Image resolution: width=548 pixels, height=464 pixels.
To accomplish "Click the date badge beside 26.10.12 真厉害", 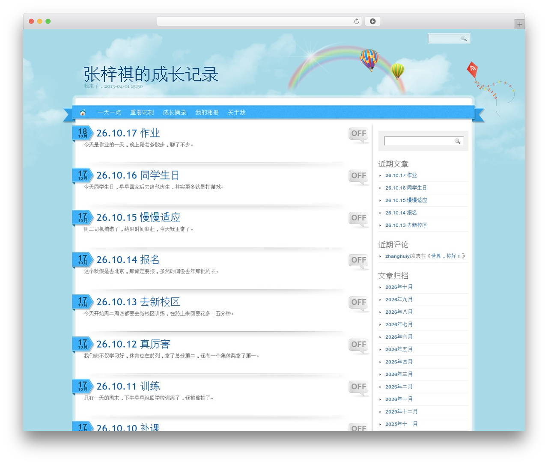I will point(83,344).
